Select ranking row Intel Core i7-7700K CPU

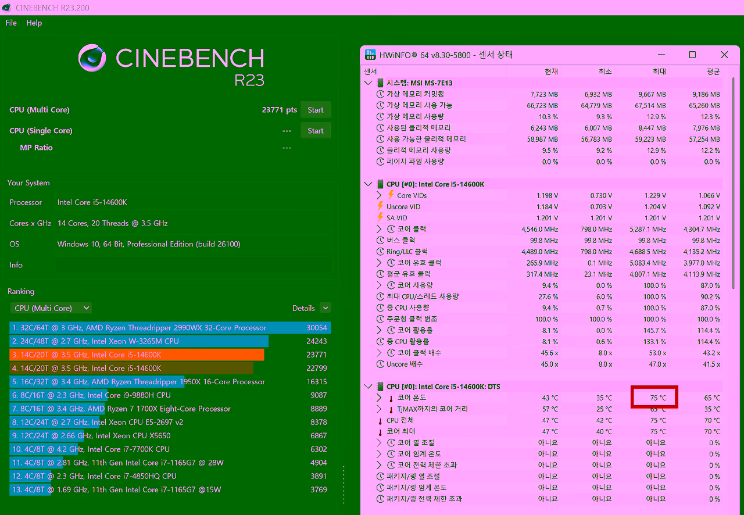point(170,449)
